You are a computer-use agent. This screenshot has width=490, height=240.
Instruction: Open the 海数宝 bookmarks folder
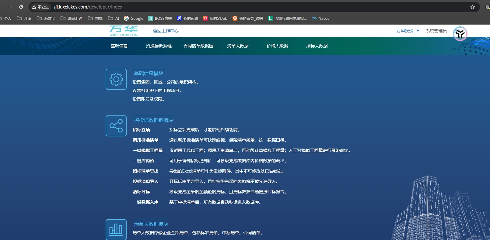(x=46, y=19)
